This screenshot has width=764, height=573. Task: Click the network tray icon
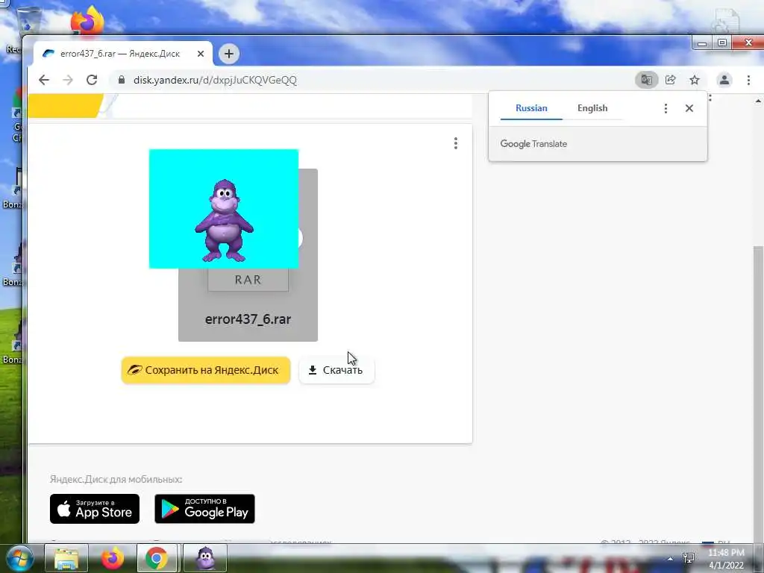tap(689, 558)
